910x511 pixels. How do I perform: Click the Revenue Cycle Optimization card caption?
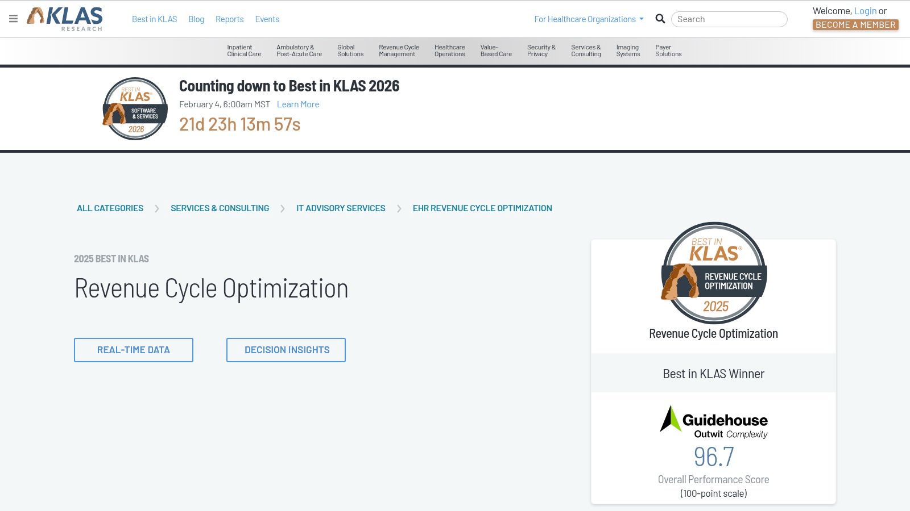pyautogui.click(x=714, y=334)
